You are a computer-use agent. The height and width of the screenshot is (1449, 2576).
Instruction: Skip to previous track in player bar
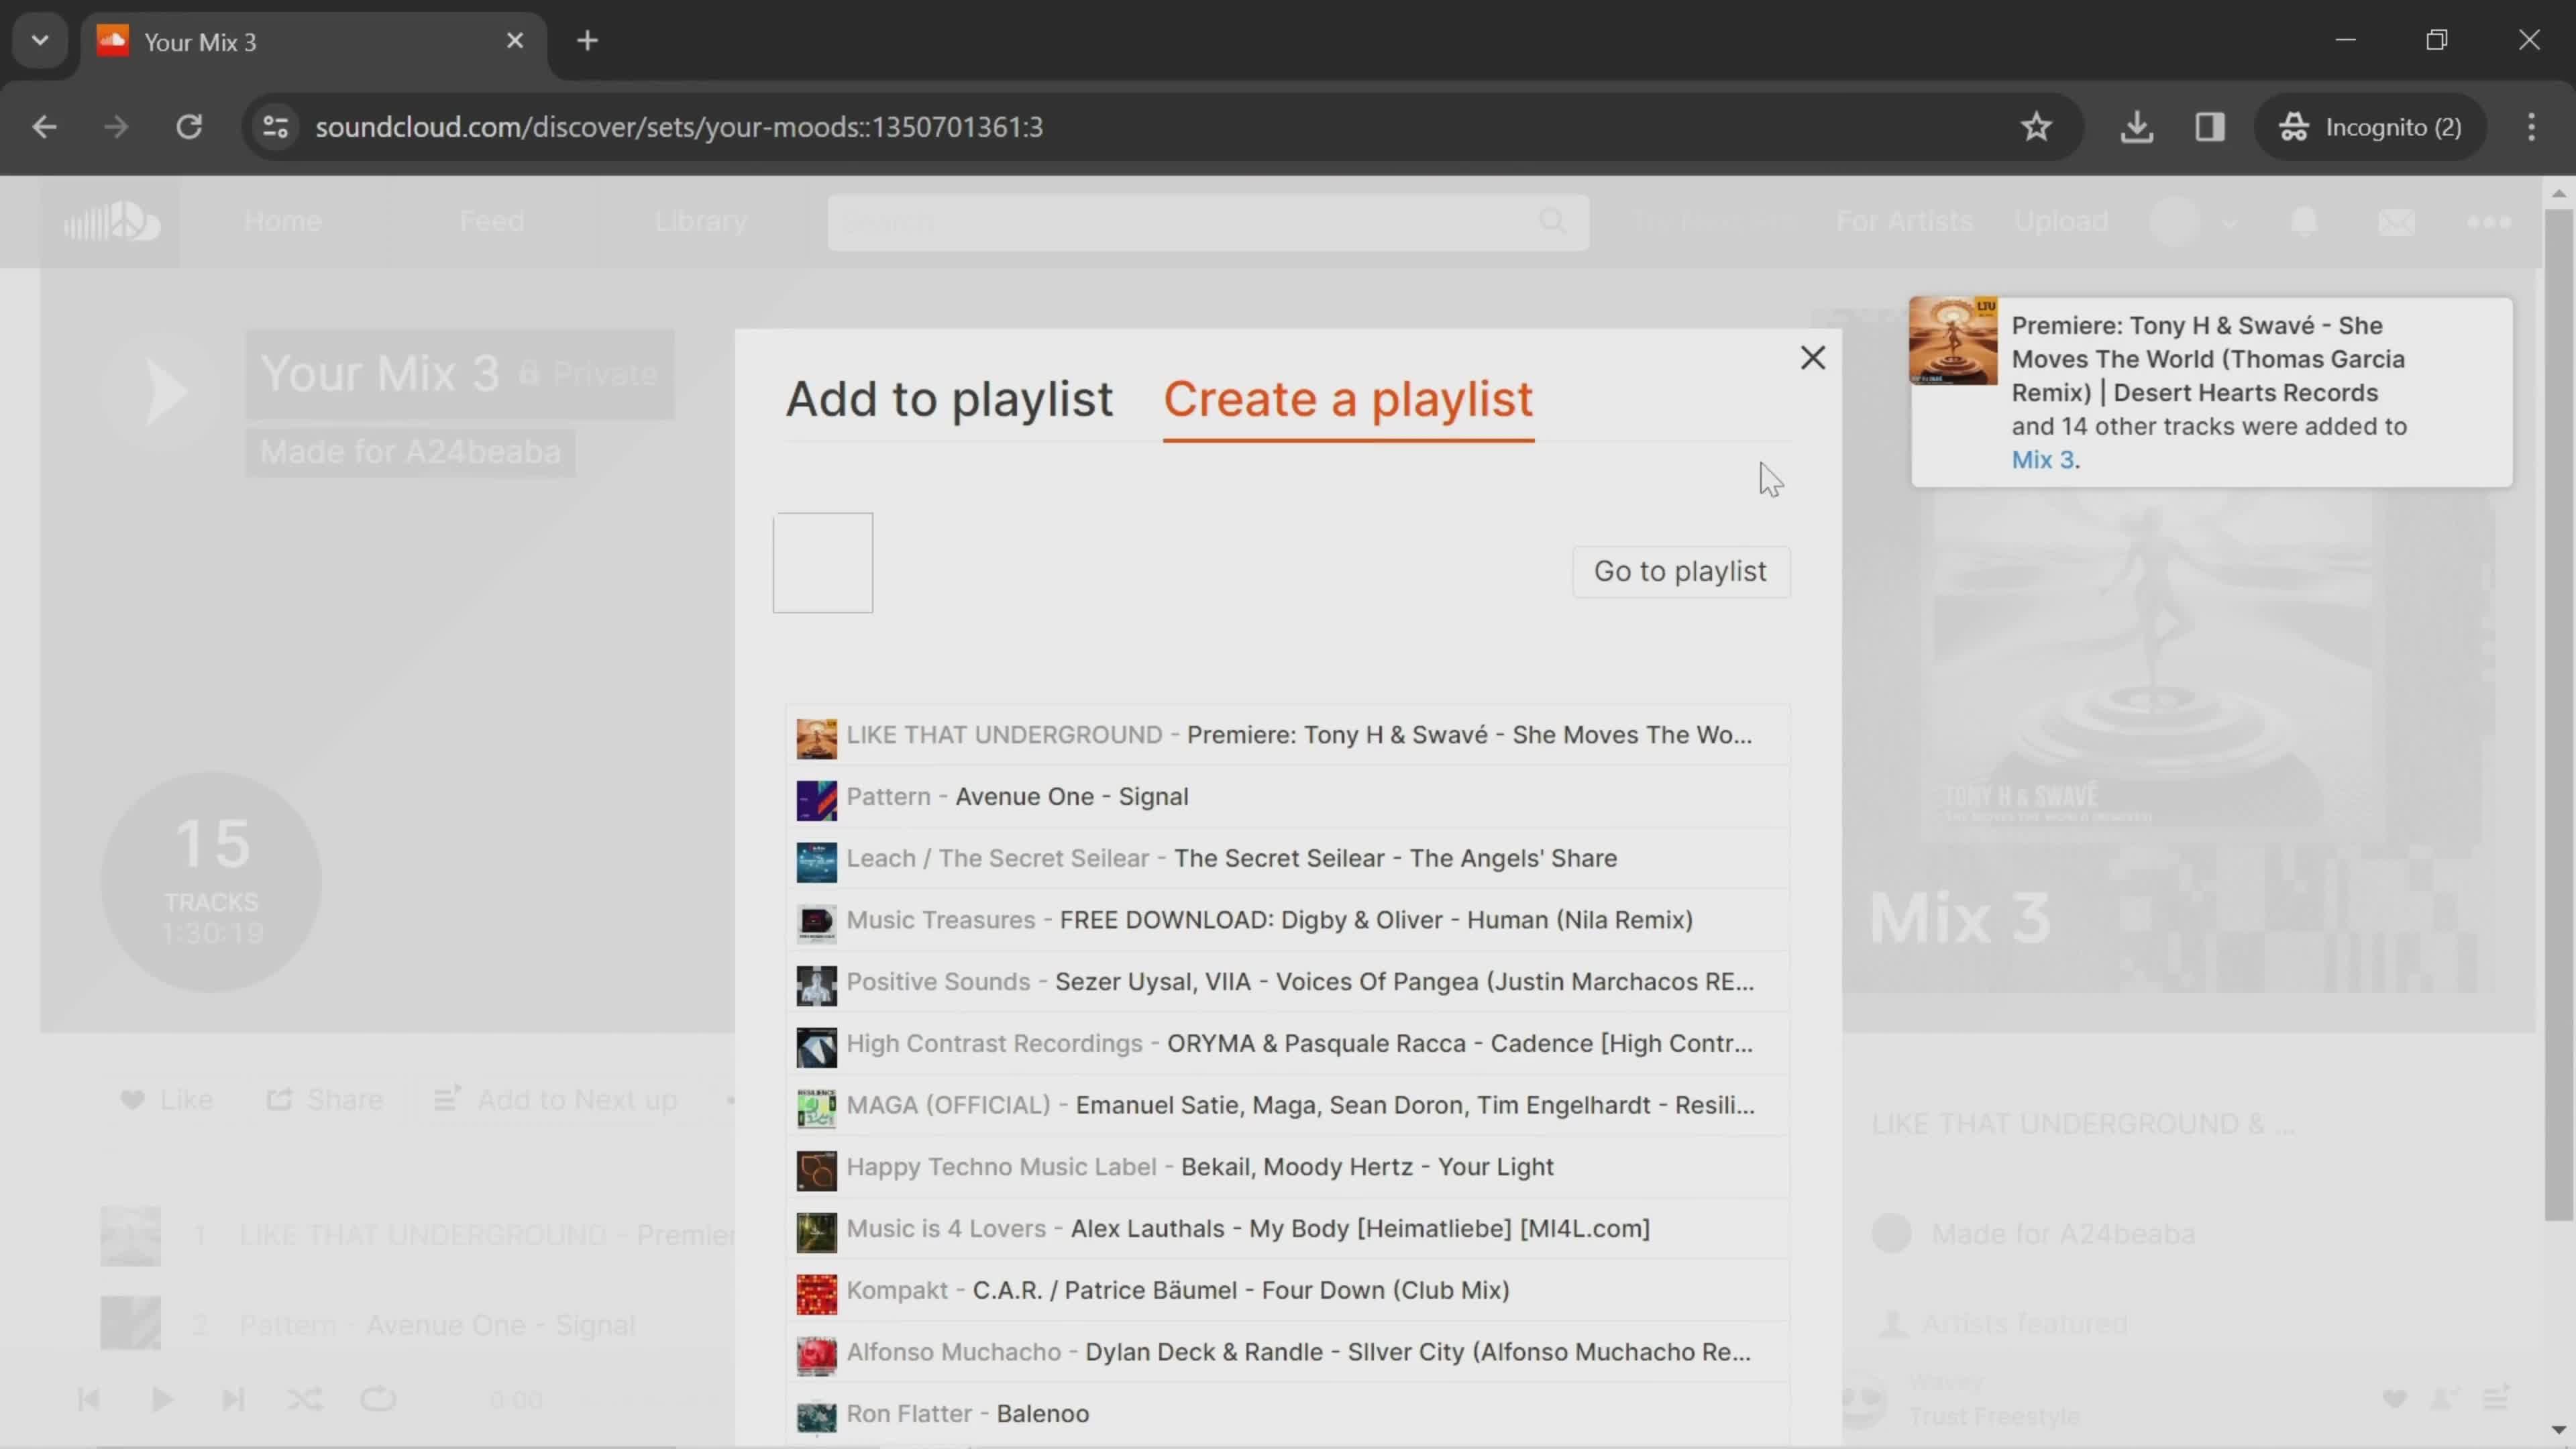click(x=88, y=1399)
